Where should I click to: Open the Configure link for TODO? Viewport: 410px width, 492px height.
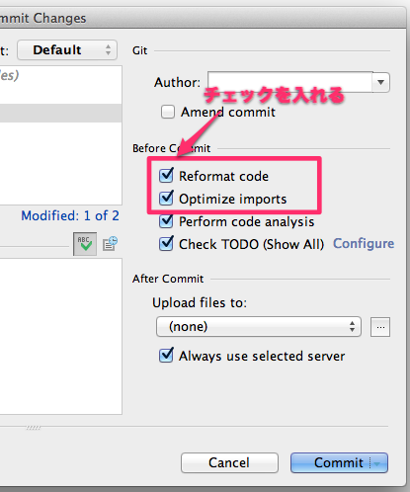(364, 244)
